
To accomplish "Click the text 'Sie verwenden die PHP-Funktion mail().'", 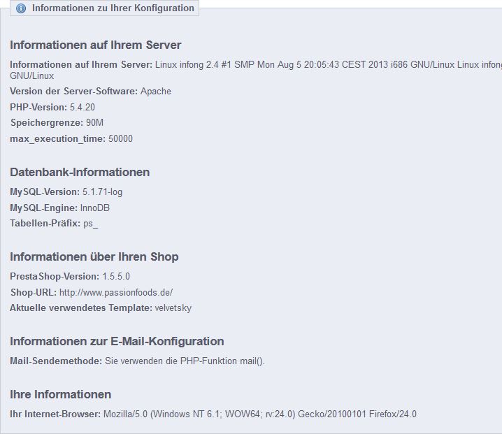I will click(x=185, y=361).
